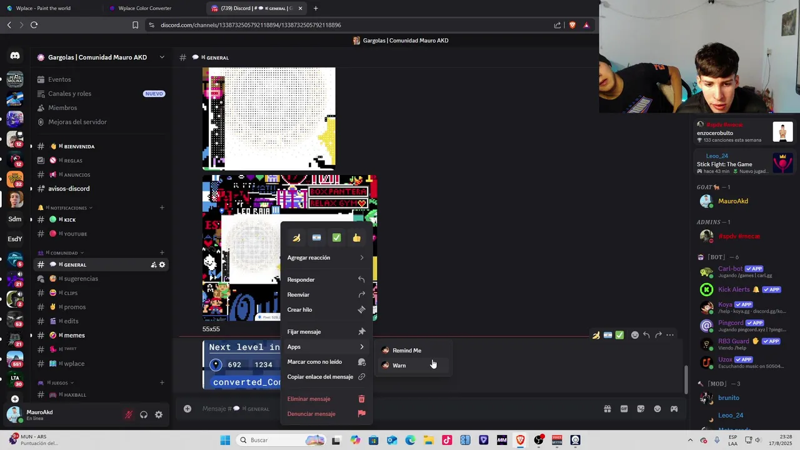Open game controller apps icon in message bar

[x=674, y=409]
